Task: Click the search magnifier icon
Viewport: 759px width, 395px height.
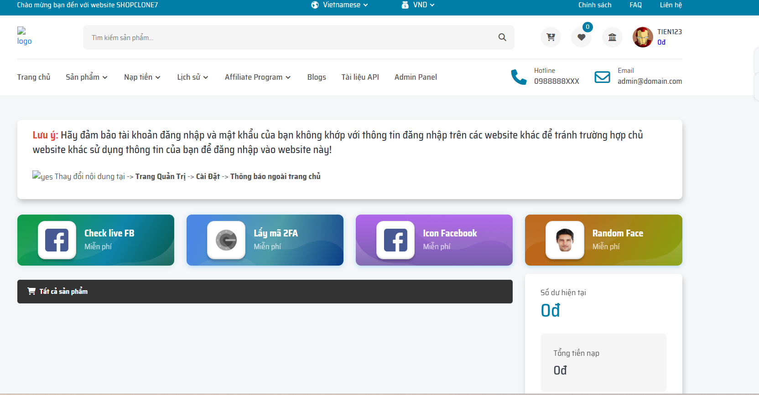Action: click(x=502, y=37)
